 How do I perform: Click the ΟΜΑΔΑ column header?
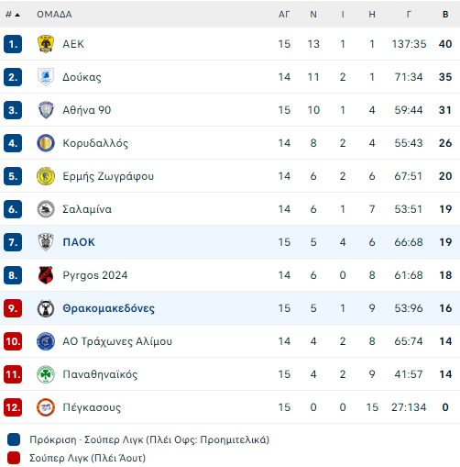[x=54, y=15]
